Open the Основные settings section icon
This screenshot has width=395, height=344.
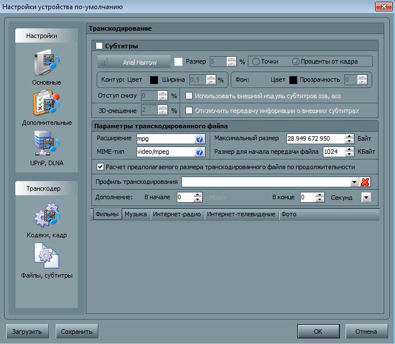46,62
